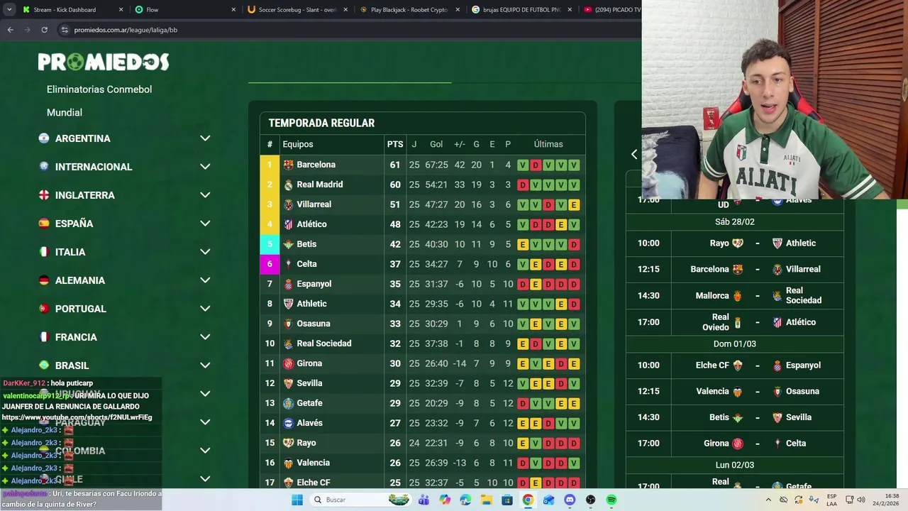Click the Girona vs Celta fixture row
The width and height of the screenshot is (908, 511).
pyautogui.click(x=735, y=444)
